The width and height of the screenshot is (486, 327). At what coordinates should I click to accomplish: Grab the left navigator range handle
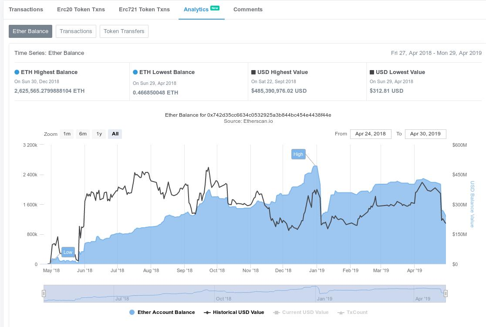click(x=44, y=293)
